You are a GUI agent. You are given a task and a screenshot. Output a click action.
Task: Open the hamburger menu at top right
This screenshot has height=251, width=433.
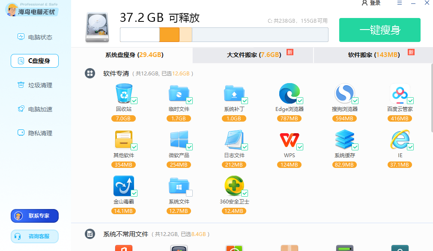coord(399,3)
